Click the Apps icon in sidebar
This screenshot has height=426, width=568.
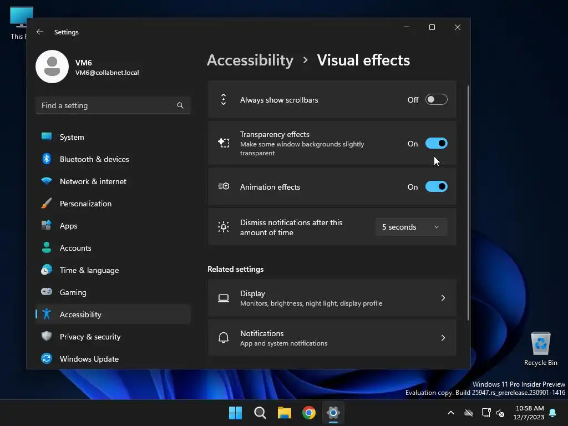point(47,225)
